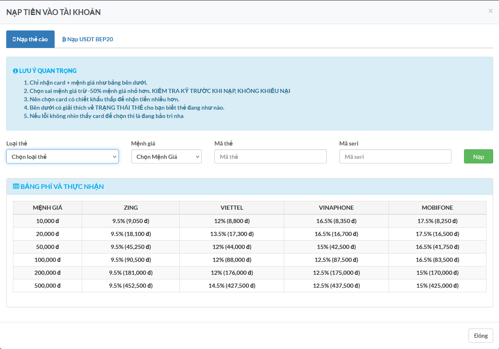This screenshot has width=499, height=349.
Task: Click the MỆNH GIÁ column header
Action: tap(48, 208)
